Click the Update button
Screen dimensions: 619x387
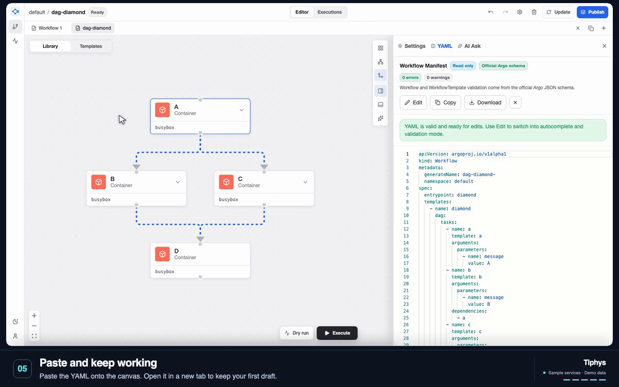click(x=558, y=12)
